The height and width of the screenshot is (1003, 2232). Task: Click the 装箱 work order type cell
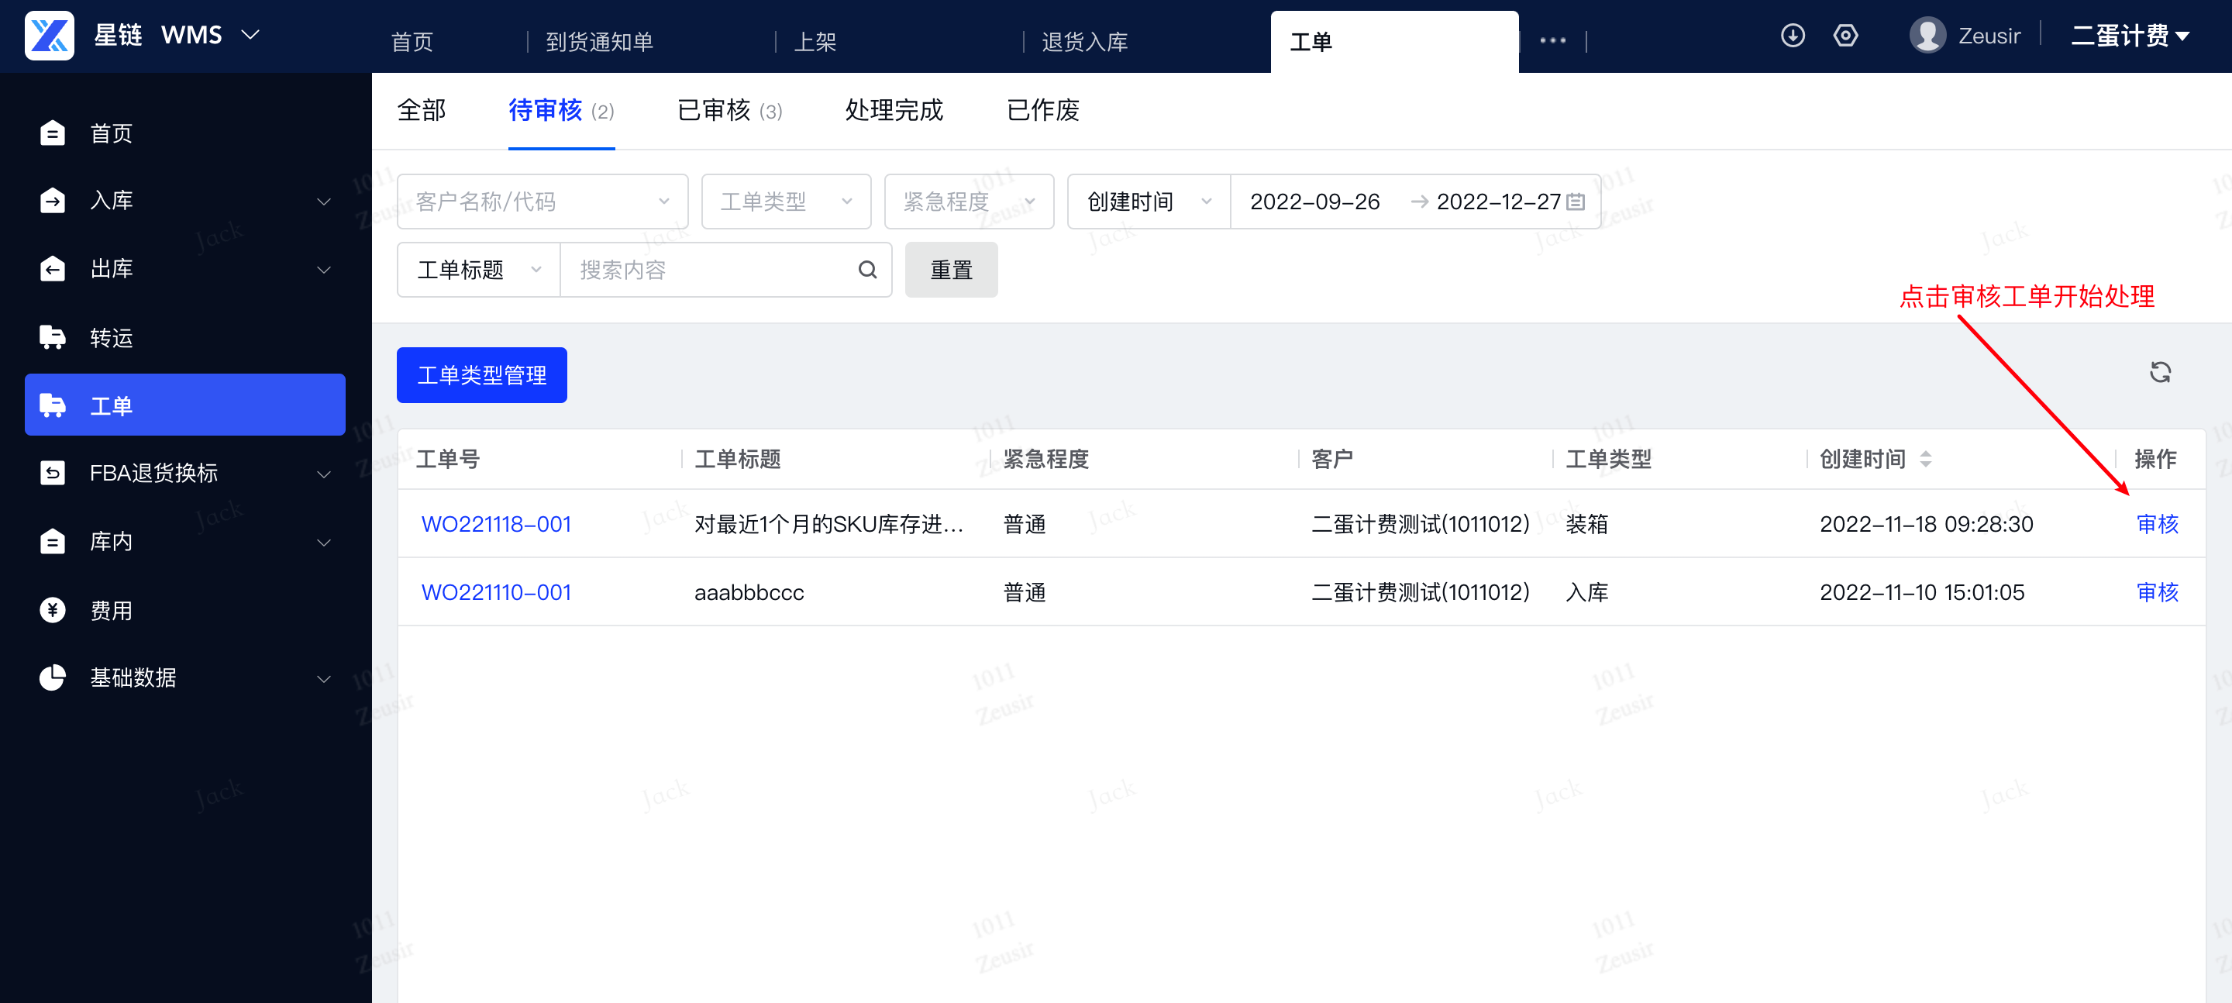[x=1587, y=525]
